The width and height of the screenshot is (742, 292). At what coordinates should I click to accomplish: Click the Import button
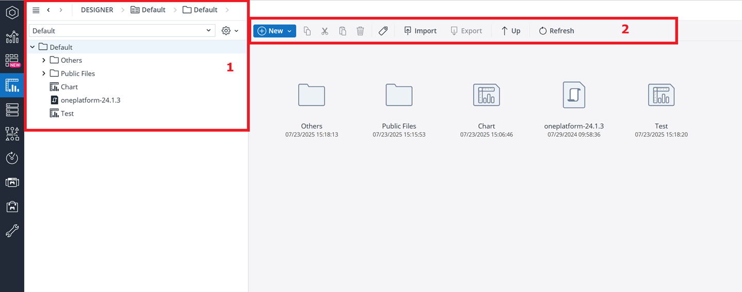[420, 31]
